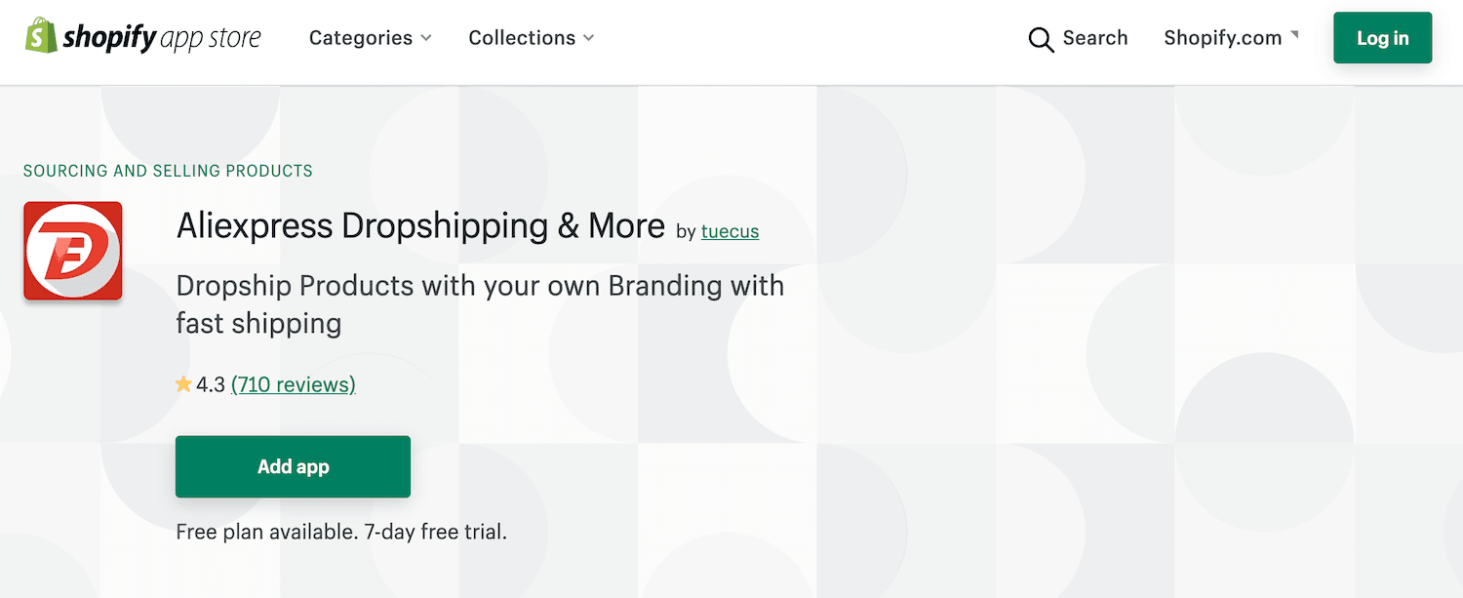Image resolution: width=1463 pixels, height=598 pixels.
Task: Open Shopify.com from the top bar
Action: (1222, 38)
